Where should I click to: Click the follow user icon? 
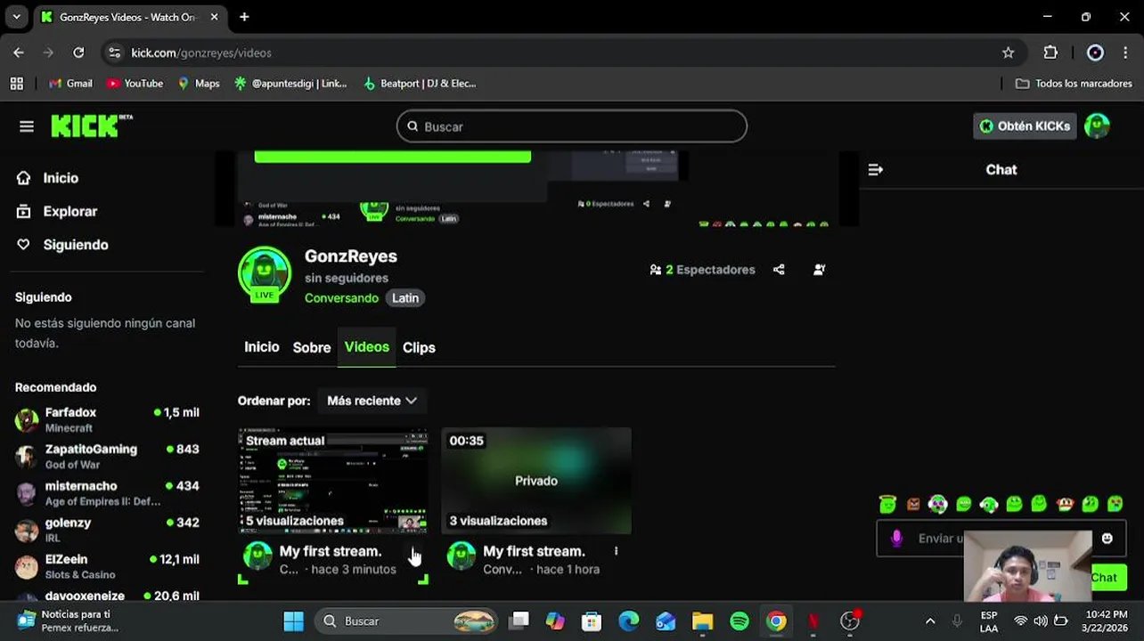[819, 270]
